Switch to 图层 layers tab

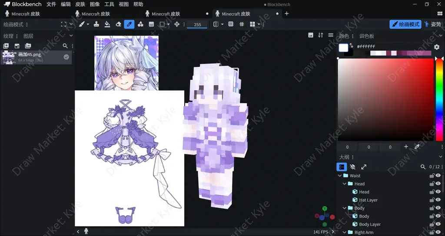28,36
